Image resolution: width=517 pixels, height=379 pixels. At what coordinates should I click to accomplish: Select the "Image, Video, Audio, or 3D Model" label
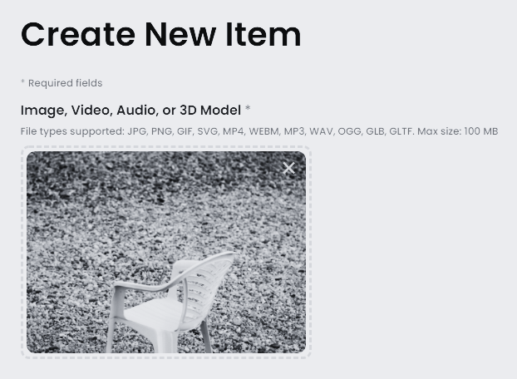(x=130, y=110)
